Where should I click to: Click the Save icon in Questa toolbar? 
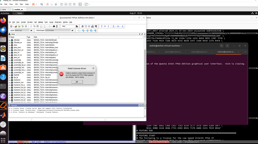(x=19, y=26)
